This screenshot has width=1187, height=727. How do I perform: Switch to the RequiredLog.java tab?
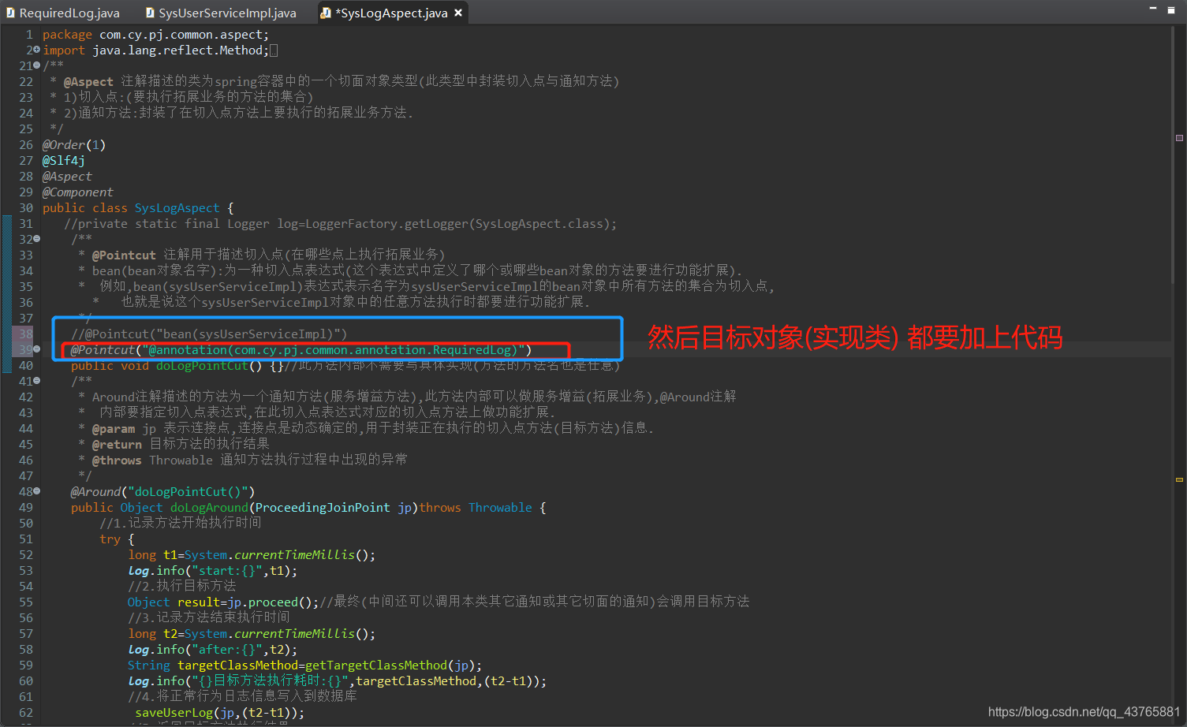pos(63,13)
